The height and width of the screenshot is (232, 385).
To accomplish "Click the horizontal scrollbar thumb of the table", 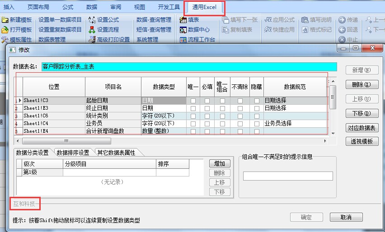I will click(66, 141).
